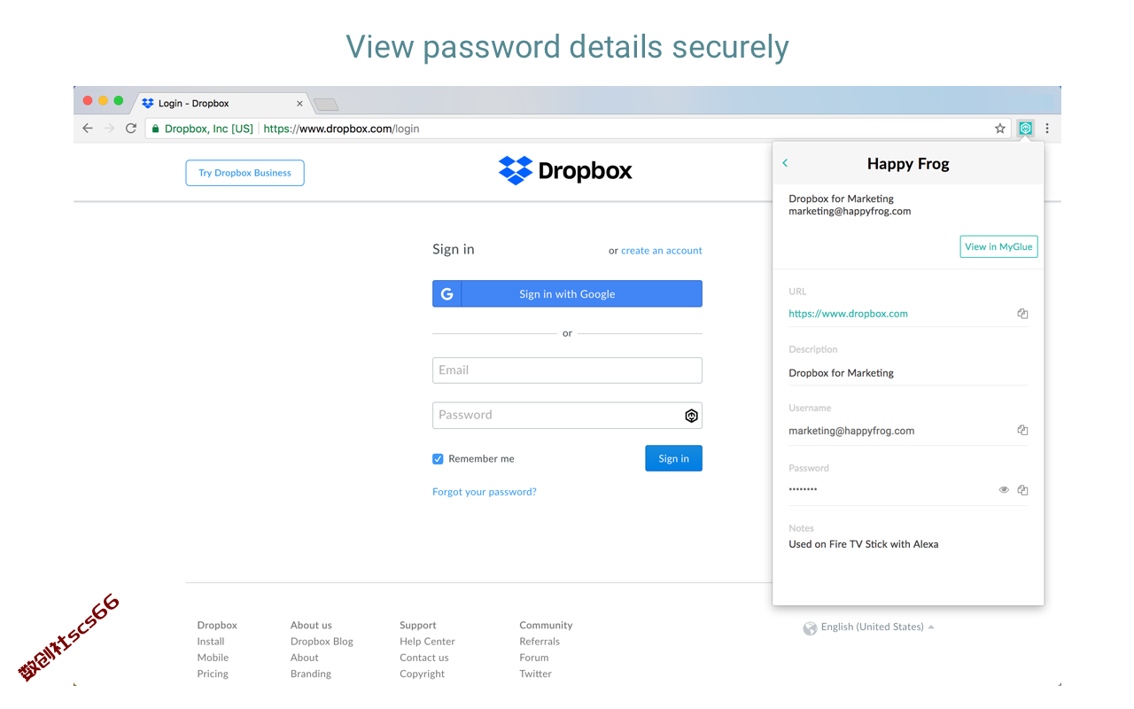
Task: Toggle the Remember me checkbox
Action: coord(438,459)
